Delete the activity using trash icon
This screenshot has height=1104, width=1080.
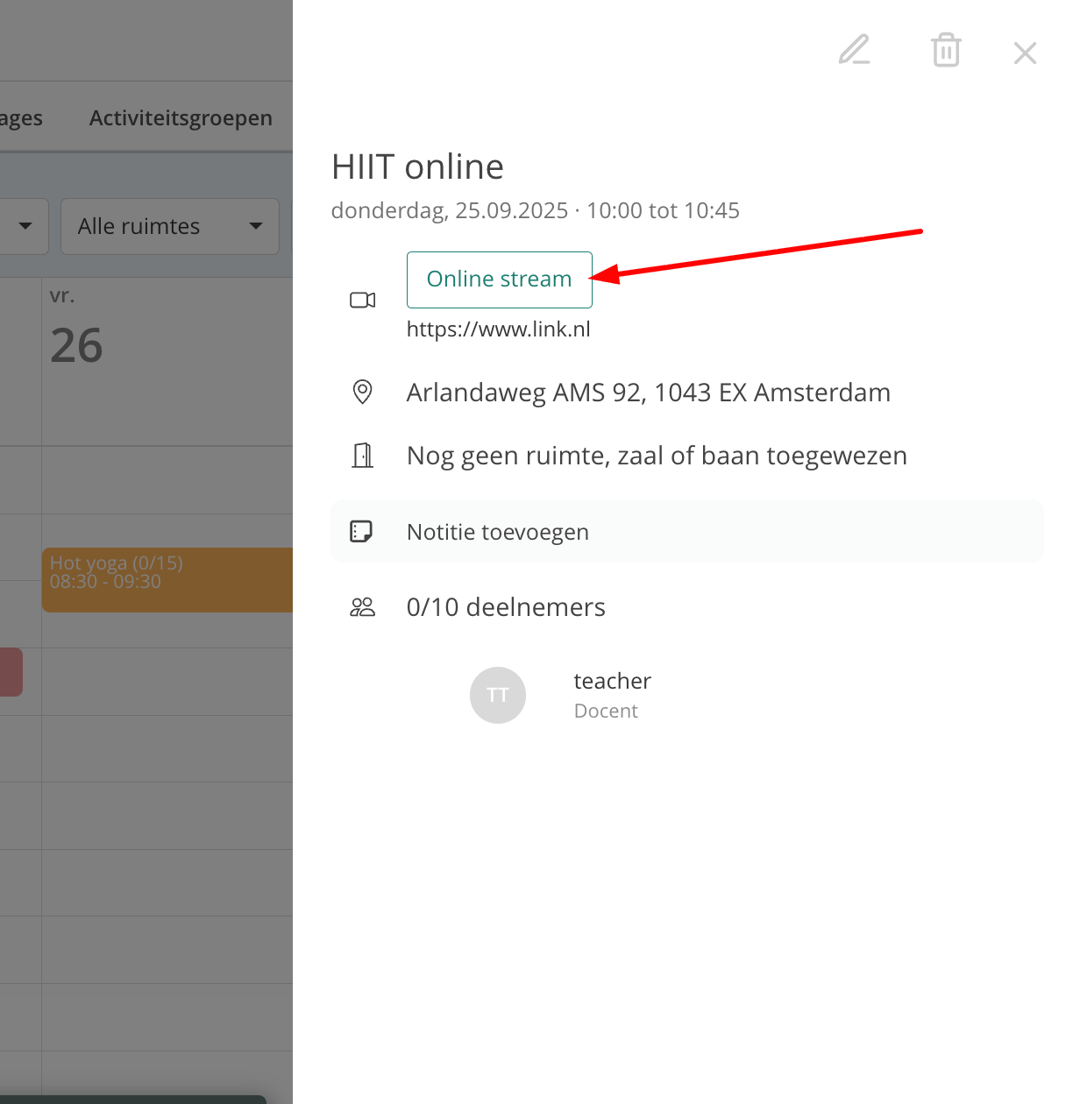946,50
